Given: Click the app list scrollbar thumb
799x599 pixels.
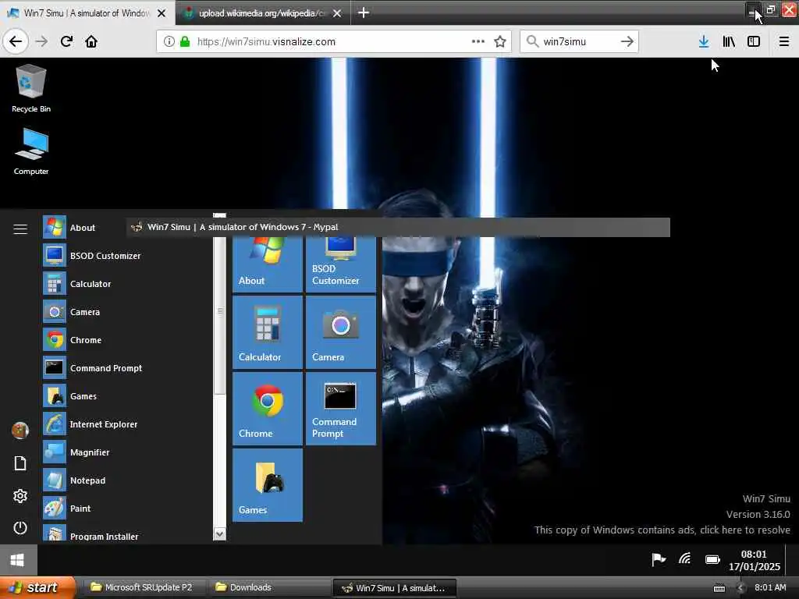Looking at the screenshot, I should (x=219, y=312).
